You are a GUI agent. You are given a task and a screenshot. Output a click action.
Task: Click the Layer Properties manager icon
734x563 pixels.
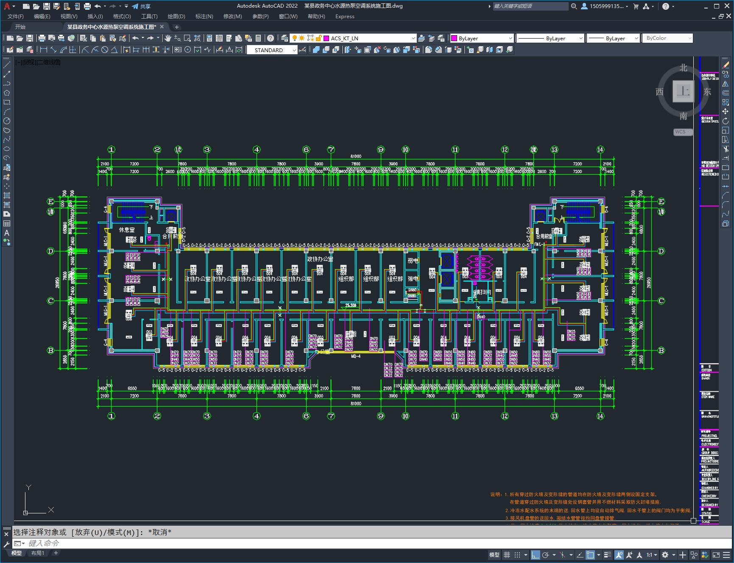pyautogui.click(x=285, y=38)
